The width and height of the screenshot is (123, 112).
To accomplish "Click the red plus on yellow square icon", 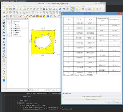I will (38, 16).
